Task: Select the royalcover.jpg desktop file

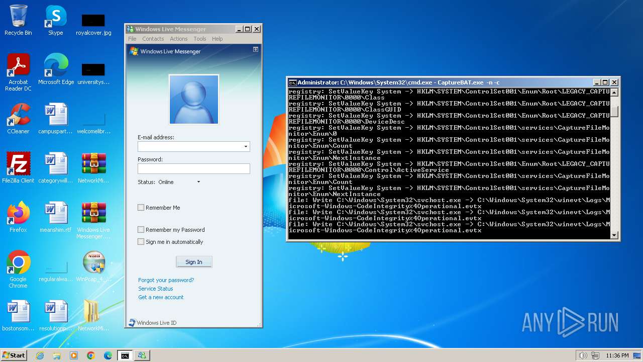Action: [93, 24]
